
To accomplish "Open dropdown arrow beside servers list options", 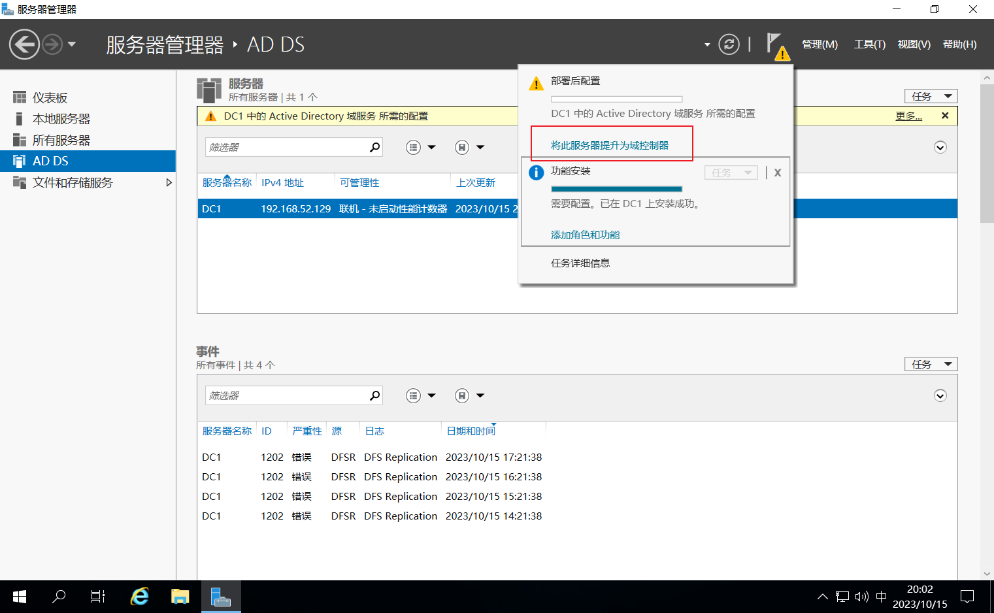I will [x=431, y=147].
